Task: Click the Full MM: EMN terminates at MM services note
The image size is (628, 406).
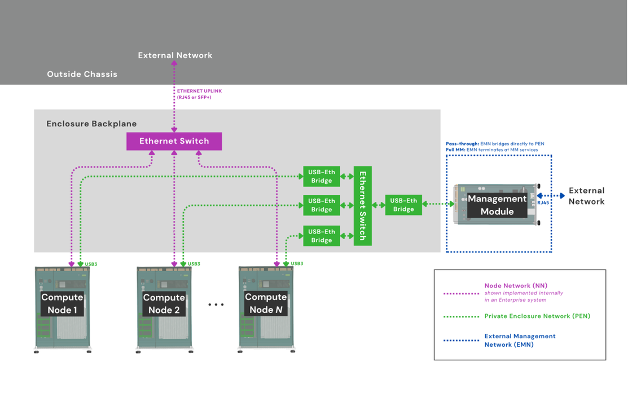Action: point(492,150)
